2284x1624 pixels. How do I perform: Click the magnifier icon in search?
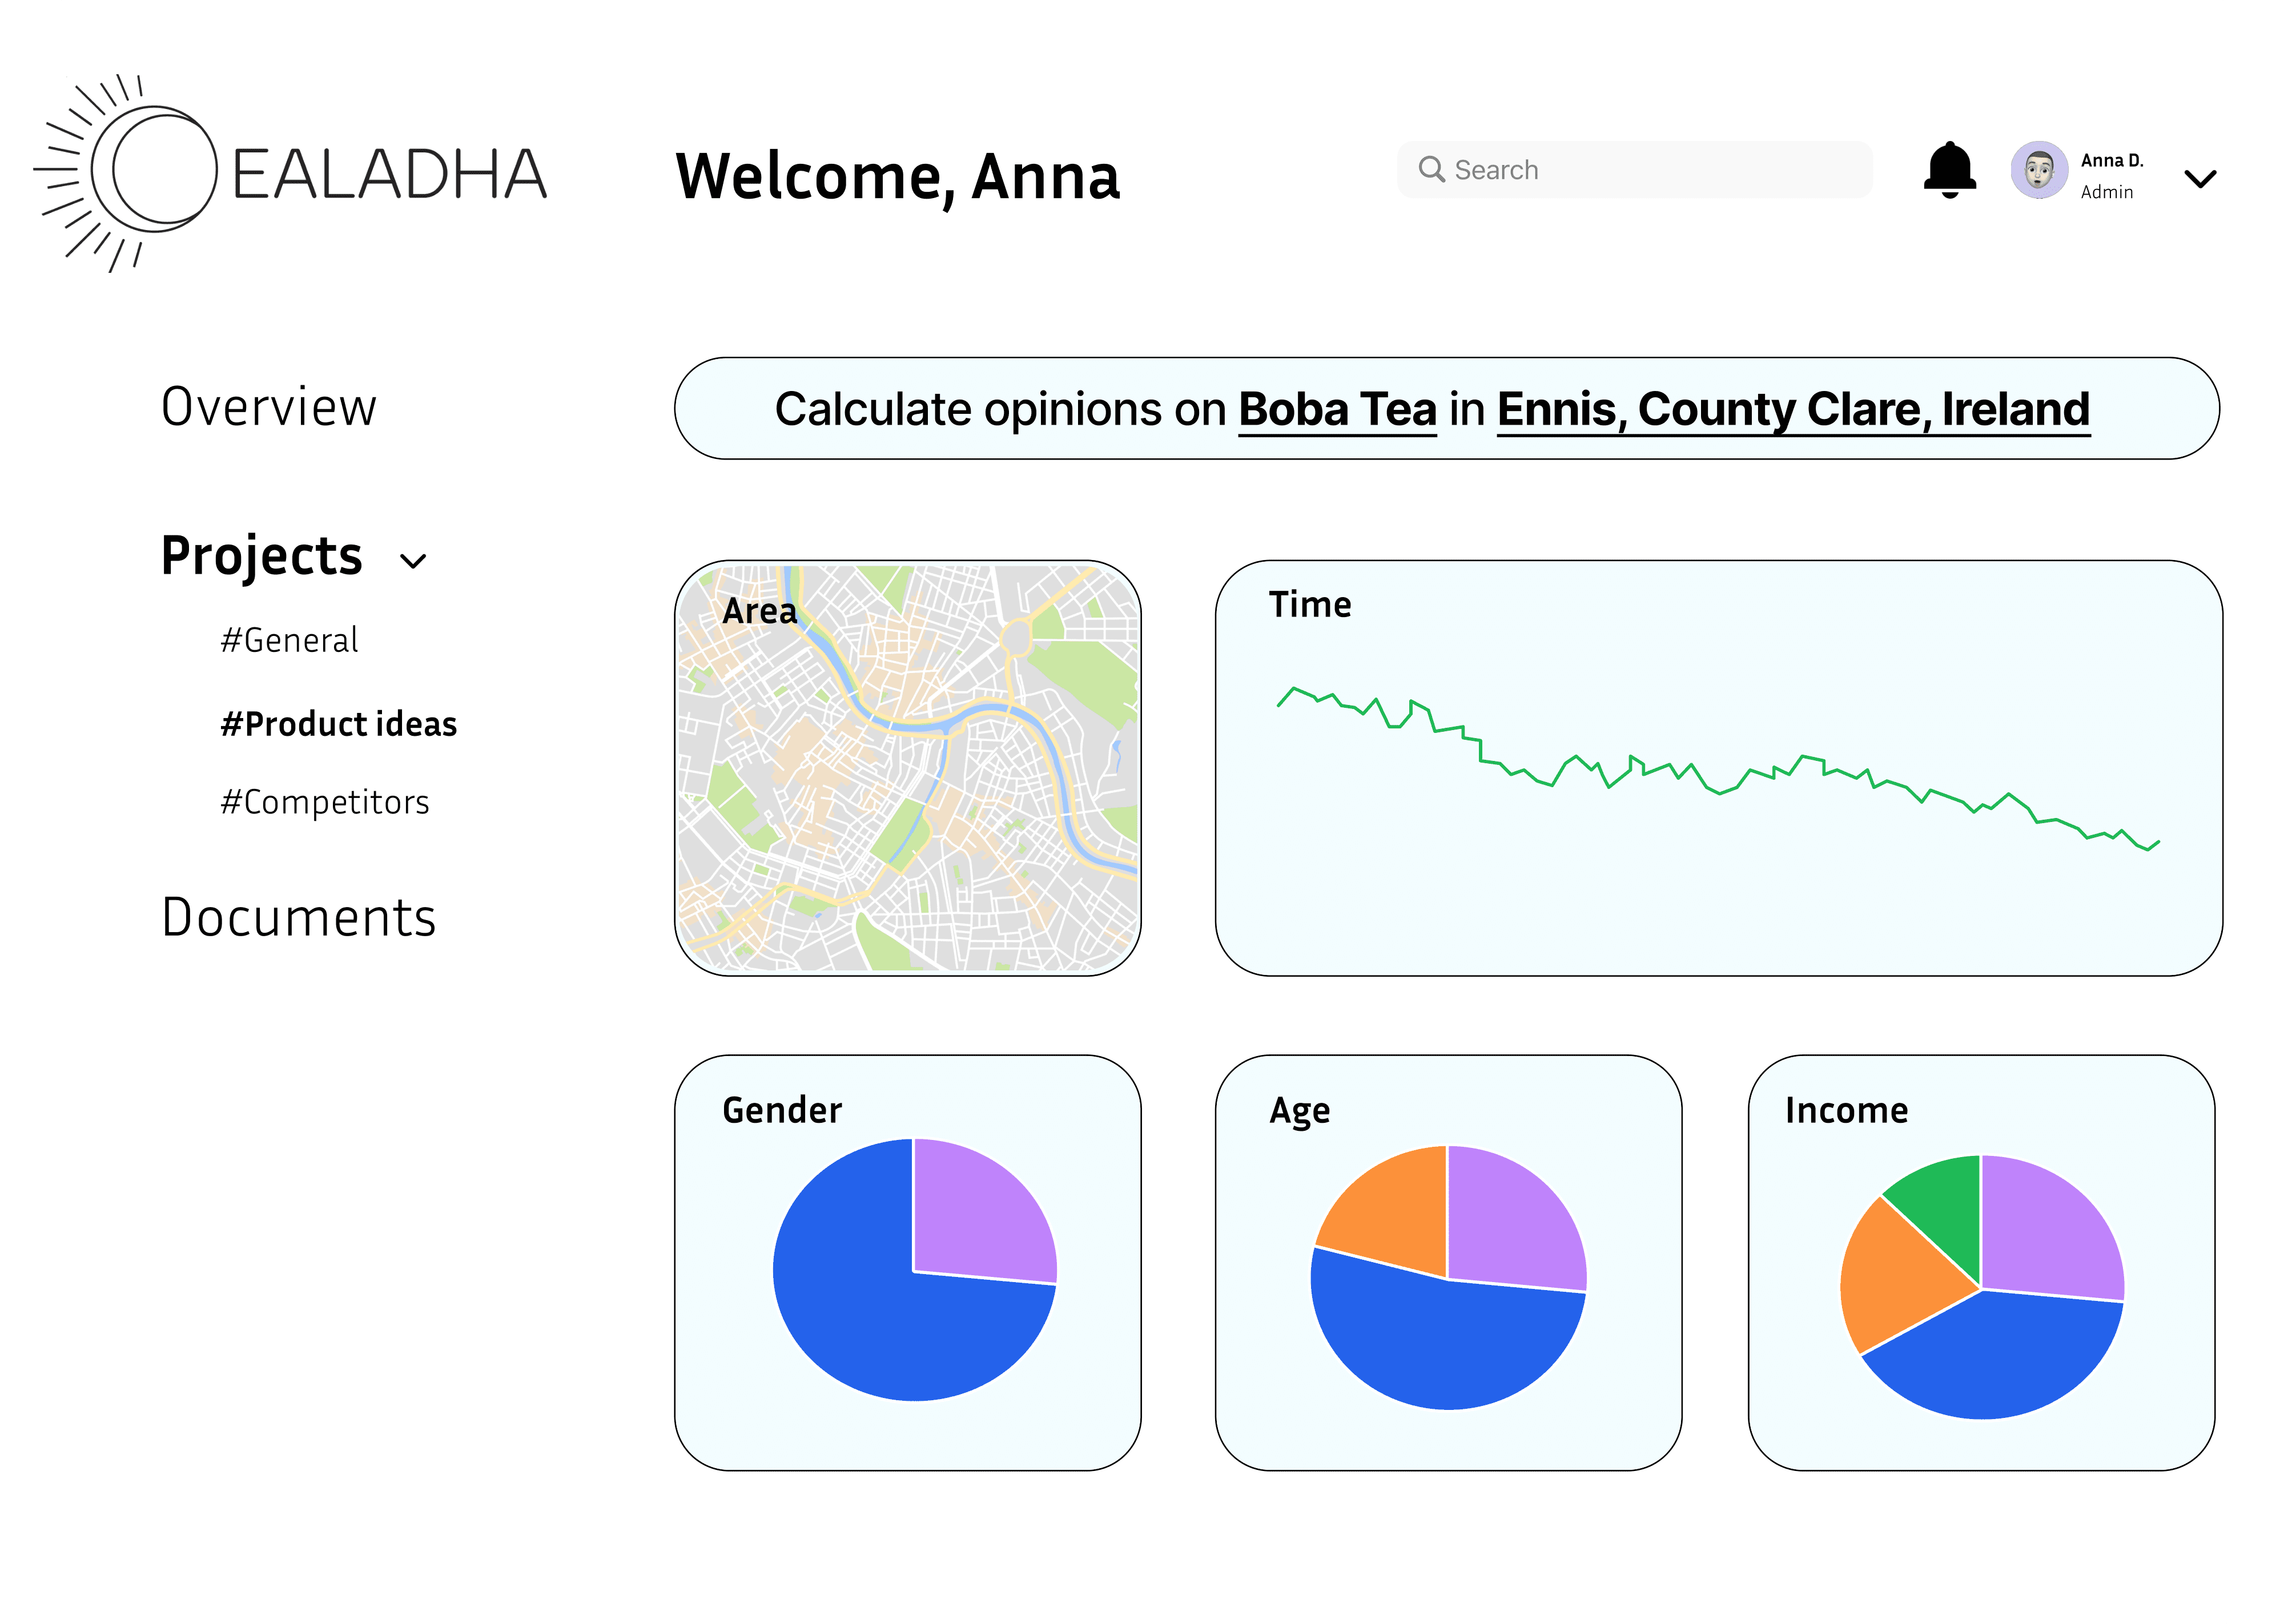click(x=1431, y=169)
